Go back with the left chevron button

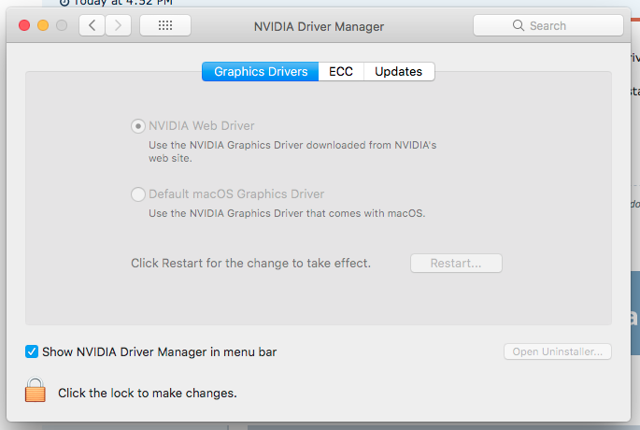(92, 26)
